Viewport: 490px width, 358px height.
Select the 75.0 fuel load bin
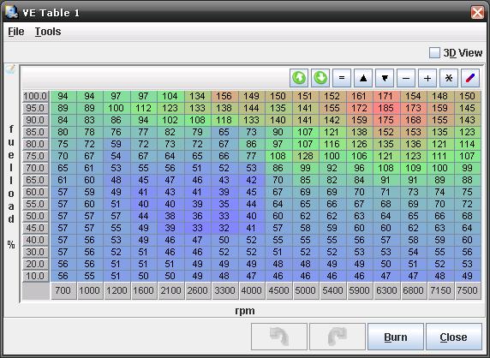tap(35, 156)
